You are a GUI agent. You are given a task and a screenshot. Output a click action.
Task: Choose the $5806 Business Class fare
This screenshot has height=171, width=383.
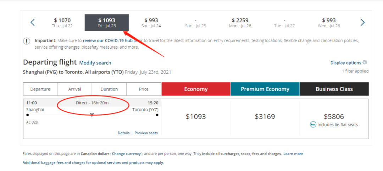pyautogui.click(x=334, y=116)
